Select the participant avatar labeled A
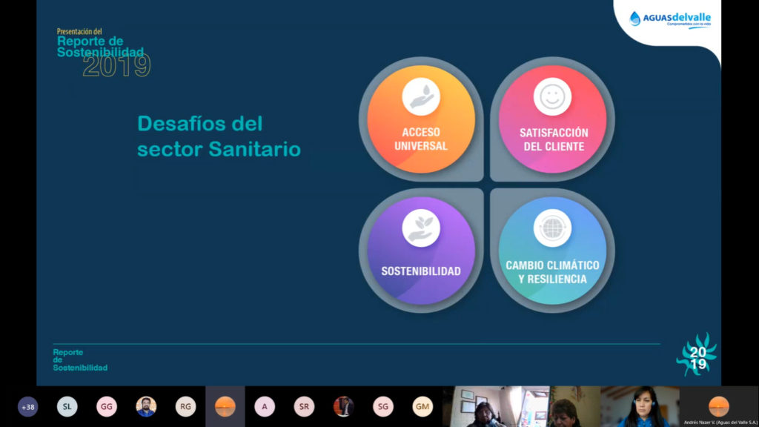Screen dimensions: 759x427 pos(265,406)
